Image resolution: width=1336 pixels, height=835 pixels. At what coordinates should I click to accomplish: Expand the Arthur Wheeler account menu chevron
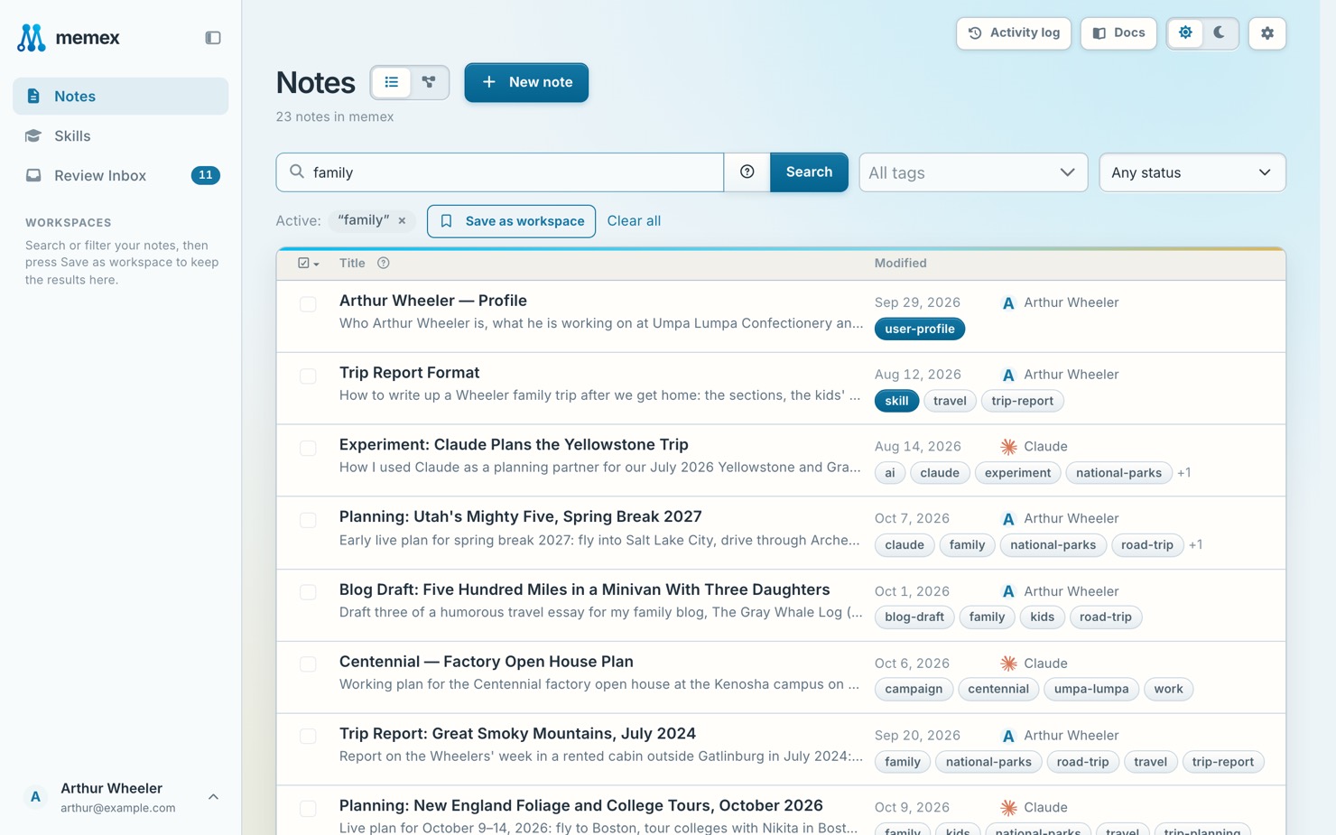(x=213, y=797)
